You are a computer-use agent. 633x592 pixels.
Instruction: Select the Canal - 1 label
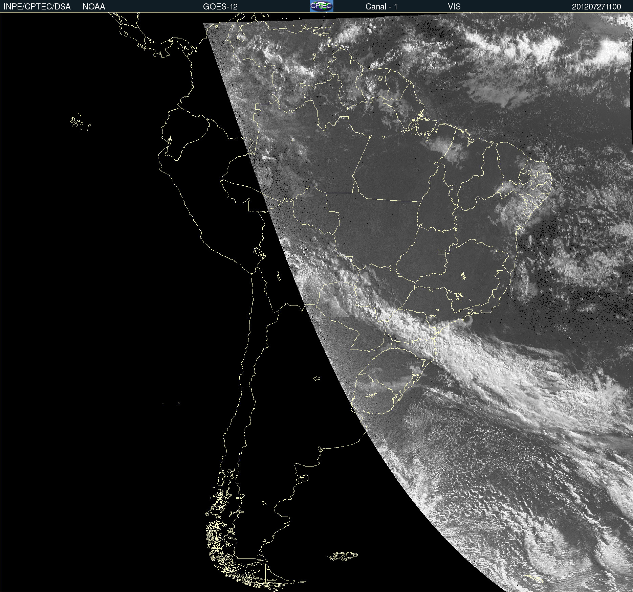tap(381, 7)
